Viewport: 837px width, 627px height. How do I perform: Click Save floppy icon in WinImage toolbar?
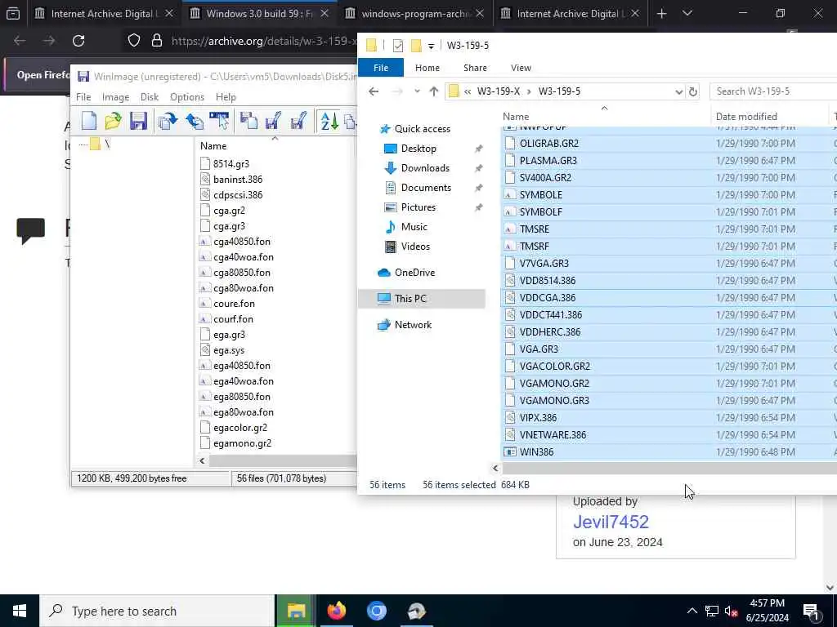tap(138, 122)
